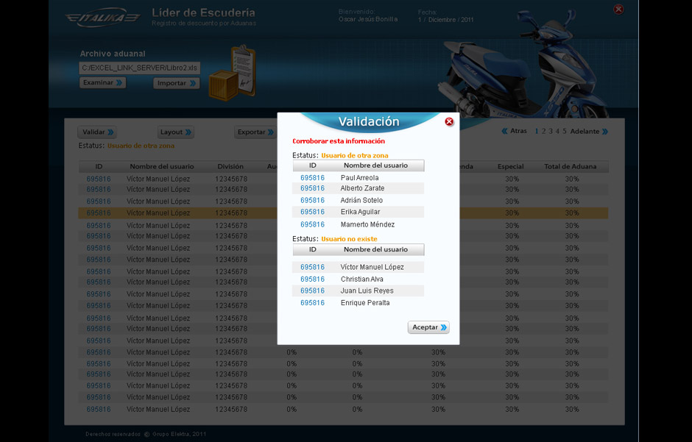692x442 pixels.
Task: Click the background 'Usuario de otra zona' status
Action: click(x=141, y=146)
